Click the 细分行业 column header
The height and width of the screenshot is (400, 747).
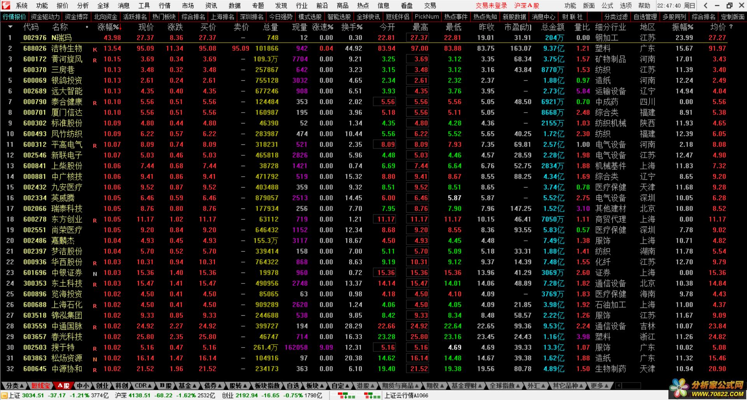(x=610, y=27)
